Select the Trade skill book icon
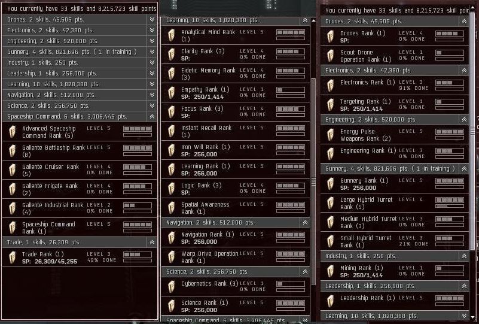The image size is (479, 324). [12, 258]
